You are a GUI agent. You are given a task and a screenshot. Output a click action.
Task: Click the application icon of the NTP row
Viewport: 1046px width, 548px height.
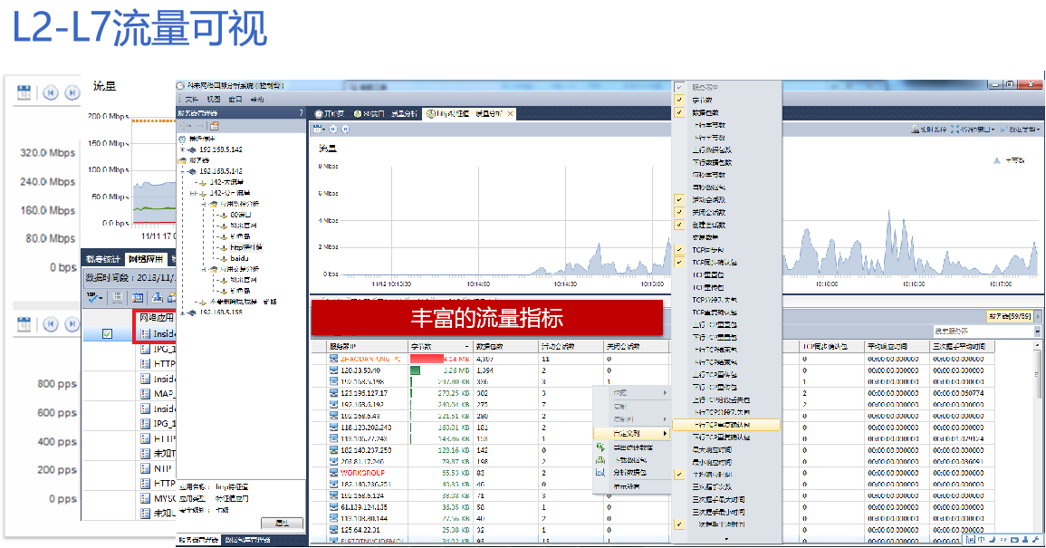point(146,468)
